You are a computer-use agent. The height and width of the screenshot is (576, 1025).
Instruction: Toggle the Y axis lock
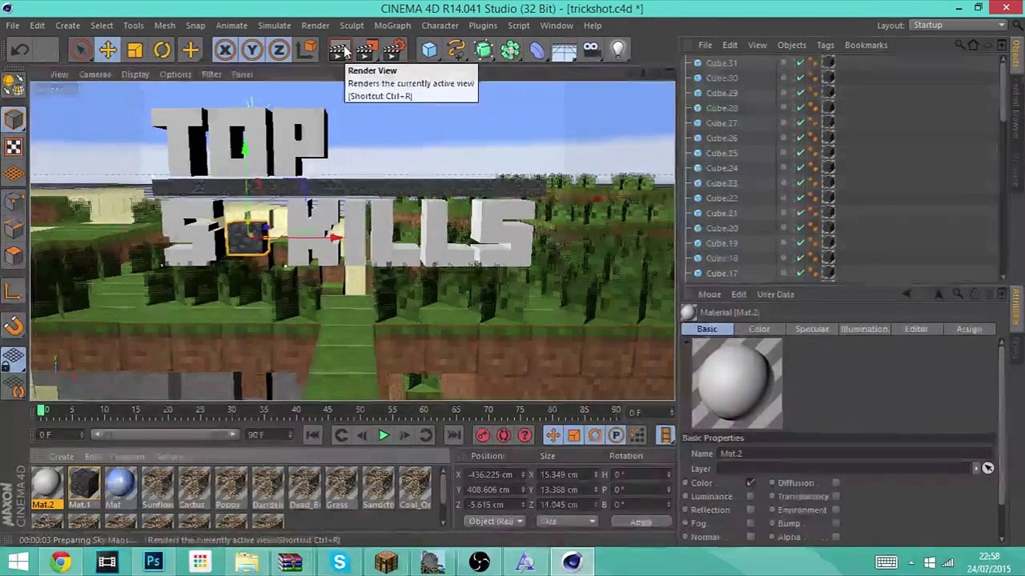[x=252, y=50]
